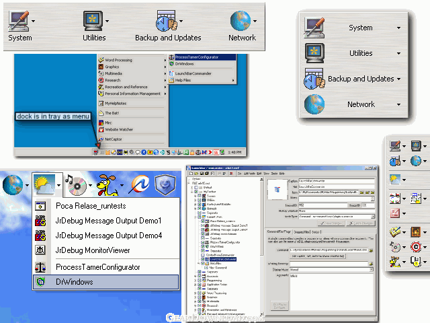Screen dimensions: 430x323
Task: Click the Open folder icon in the configuration toolbar
Action: (196, 174)
